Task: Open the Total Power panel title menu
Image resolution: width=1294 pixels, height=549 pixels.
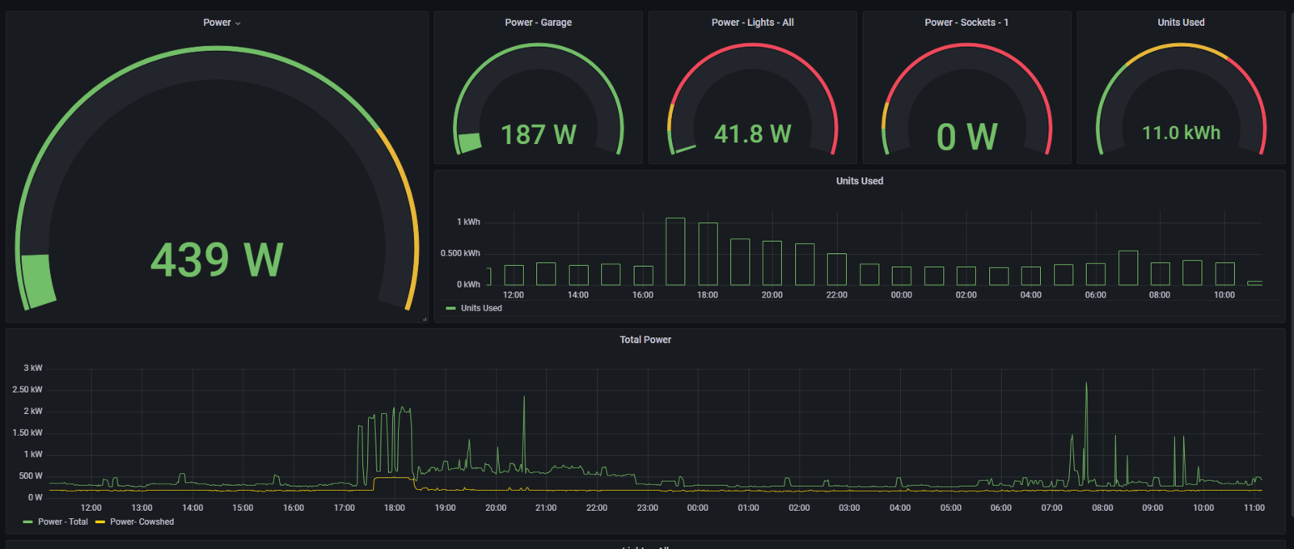Action: 645,340
